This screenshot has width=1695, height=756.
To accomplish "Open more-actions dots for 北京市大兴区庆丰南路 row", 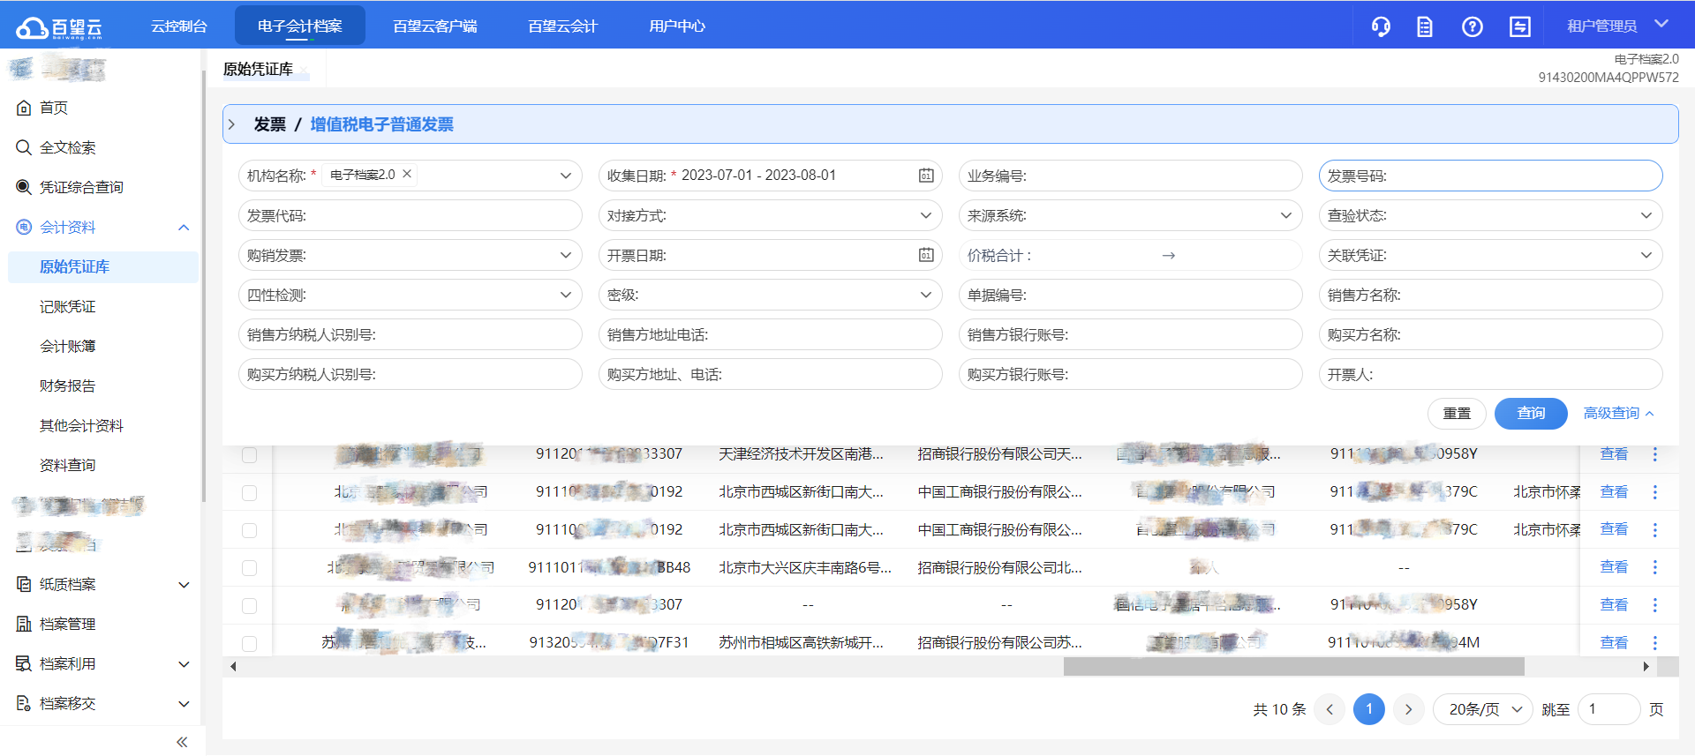I will pyautogui.click(x=1655, y=567).
